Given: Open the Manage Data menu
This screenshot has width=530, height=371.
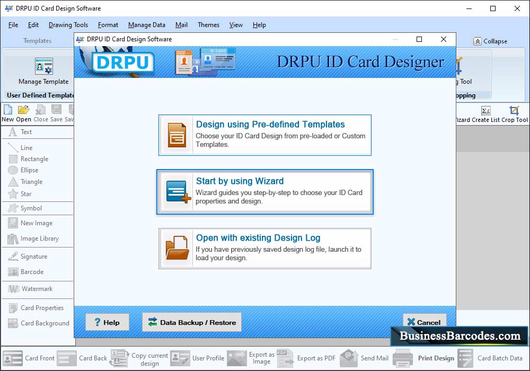Looking at the screenshot, I should click(x=147, y=25).
